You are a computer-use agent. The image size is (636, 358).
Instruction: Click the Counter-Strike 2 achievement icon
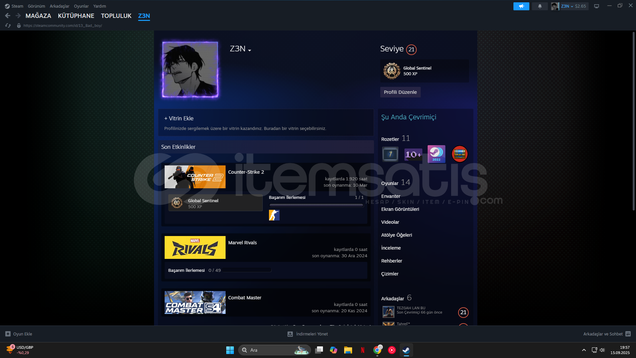pos(274,215)
